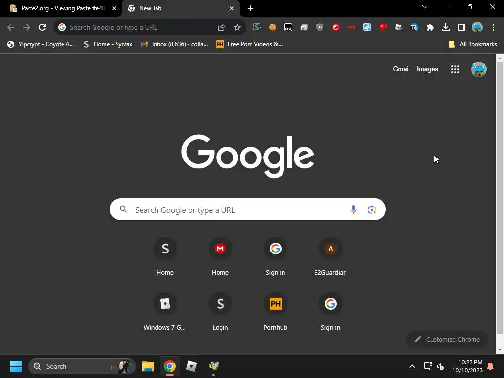
Task: Click the gray Roblox-style extension icon
Action: [x=399, y=28]
